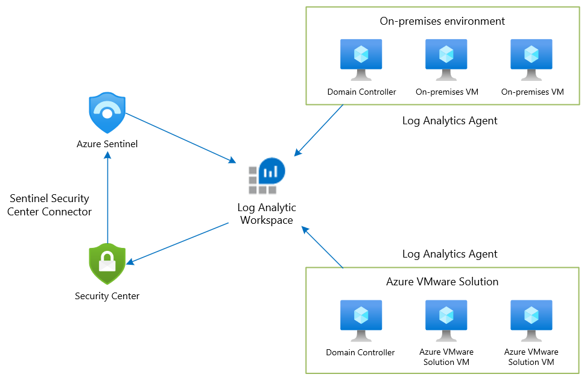Click "Log Analytics Agent" label below On-premises environment box
The image size is (587, 380).
pos(449,121)
